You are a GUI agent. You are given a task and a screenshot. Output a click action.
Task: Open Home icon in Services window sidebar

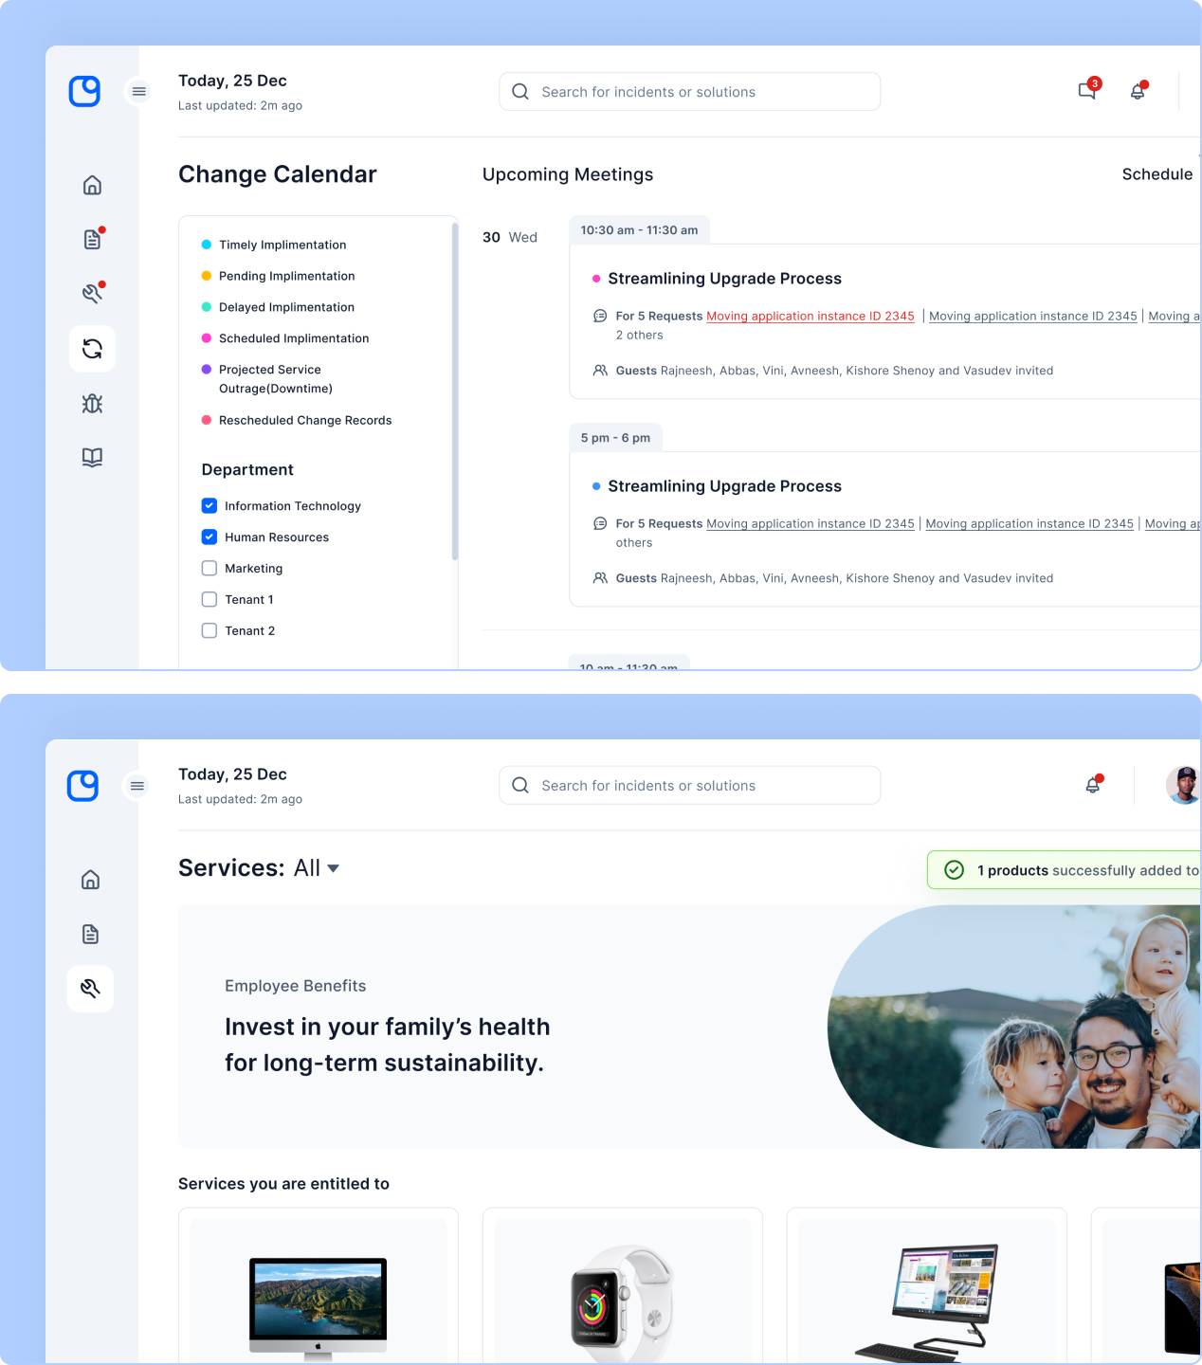pyautogui.click(x=91, y=880)
